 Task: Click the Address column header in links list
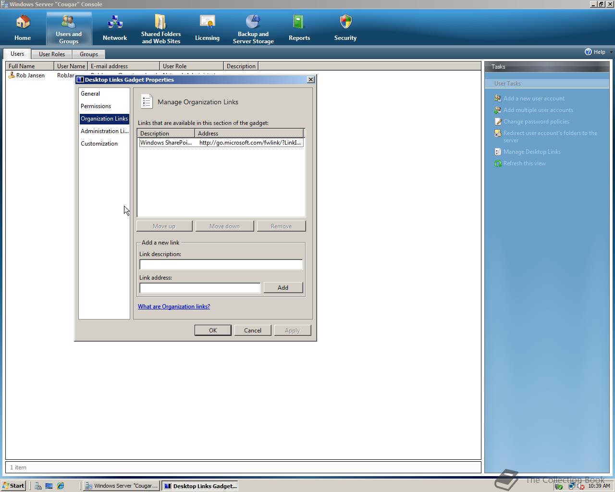[249, 134]
